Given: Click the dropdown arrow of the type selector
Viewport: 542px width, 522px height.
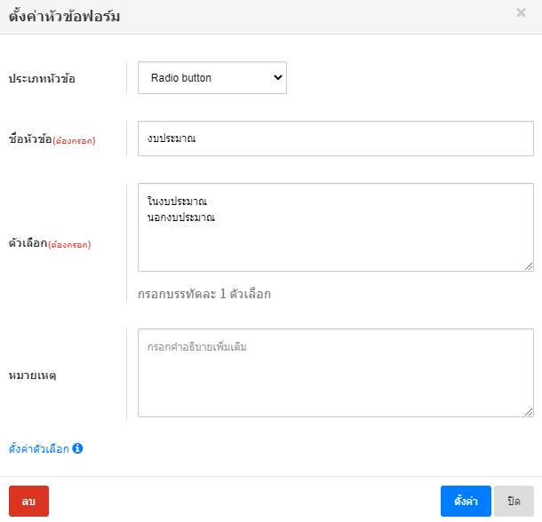Looking at the screenshot, I should tap(278, 77).
